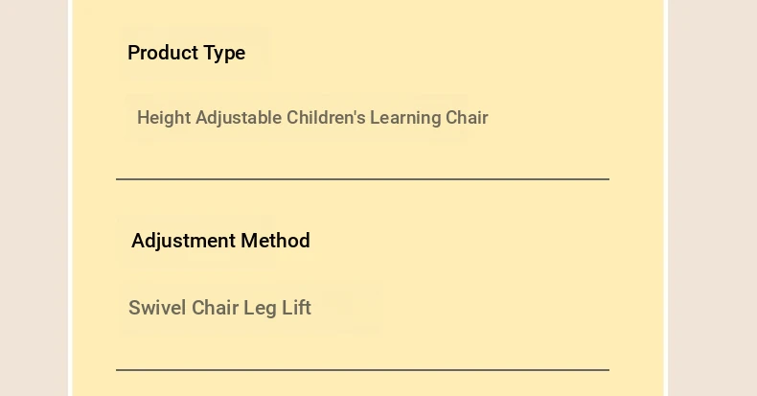Select the Swivel Chair Leg Lift value
The height and width of the screenshot is (396, 757).
coord(219,308)
